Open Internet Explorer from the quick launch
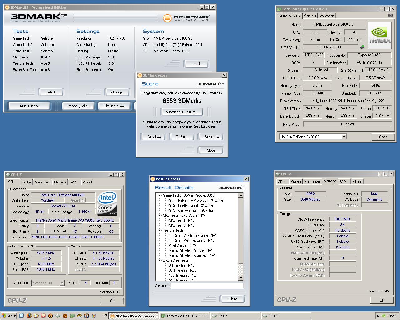Image resolution: width=400 pixels, height=320 pixels. coord(22,316)
